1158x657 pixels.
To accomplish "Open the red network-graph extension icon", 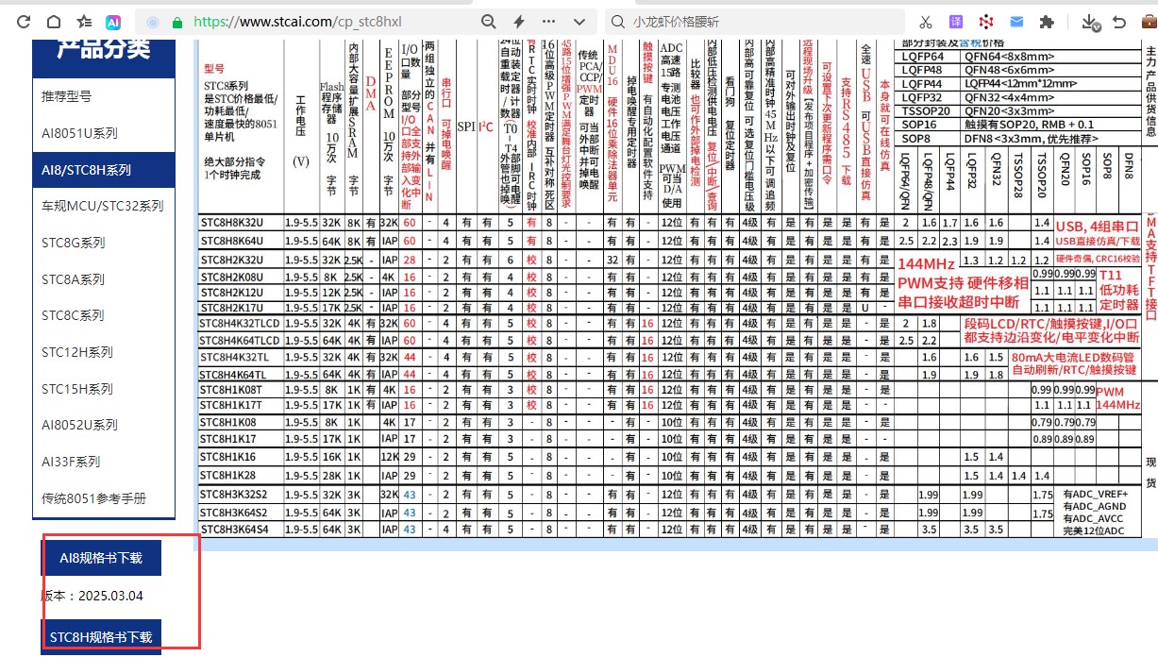I will (986, 21).
